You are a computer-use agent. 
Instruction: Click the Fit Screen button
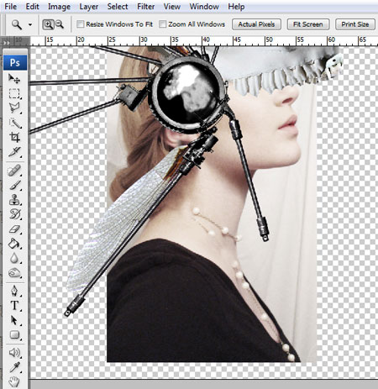(x=308, y=24)
